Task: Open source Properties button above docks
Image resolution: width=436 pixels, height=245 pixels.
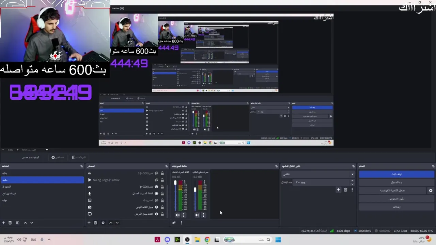Action: pos(58,158)
